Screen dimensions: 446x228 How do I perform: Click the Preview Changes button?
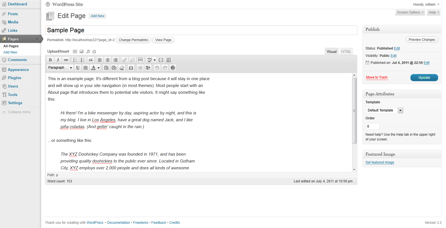tap(422, 40)
